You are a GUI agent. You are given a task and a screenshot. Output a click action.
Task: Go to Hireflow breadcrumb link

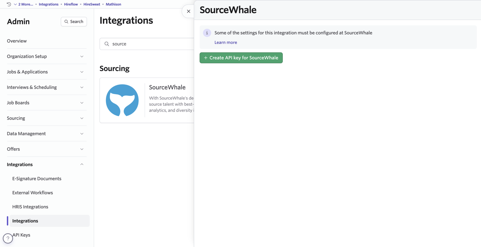(x=71, y=4)
